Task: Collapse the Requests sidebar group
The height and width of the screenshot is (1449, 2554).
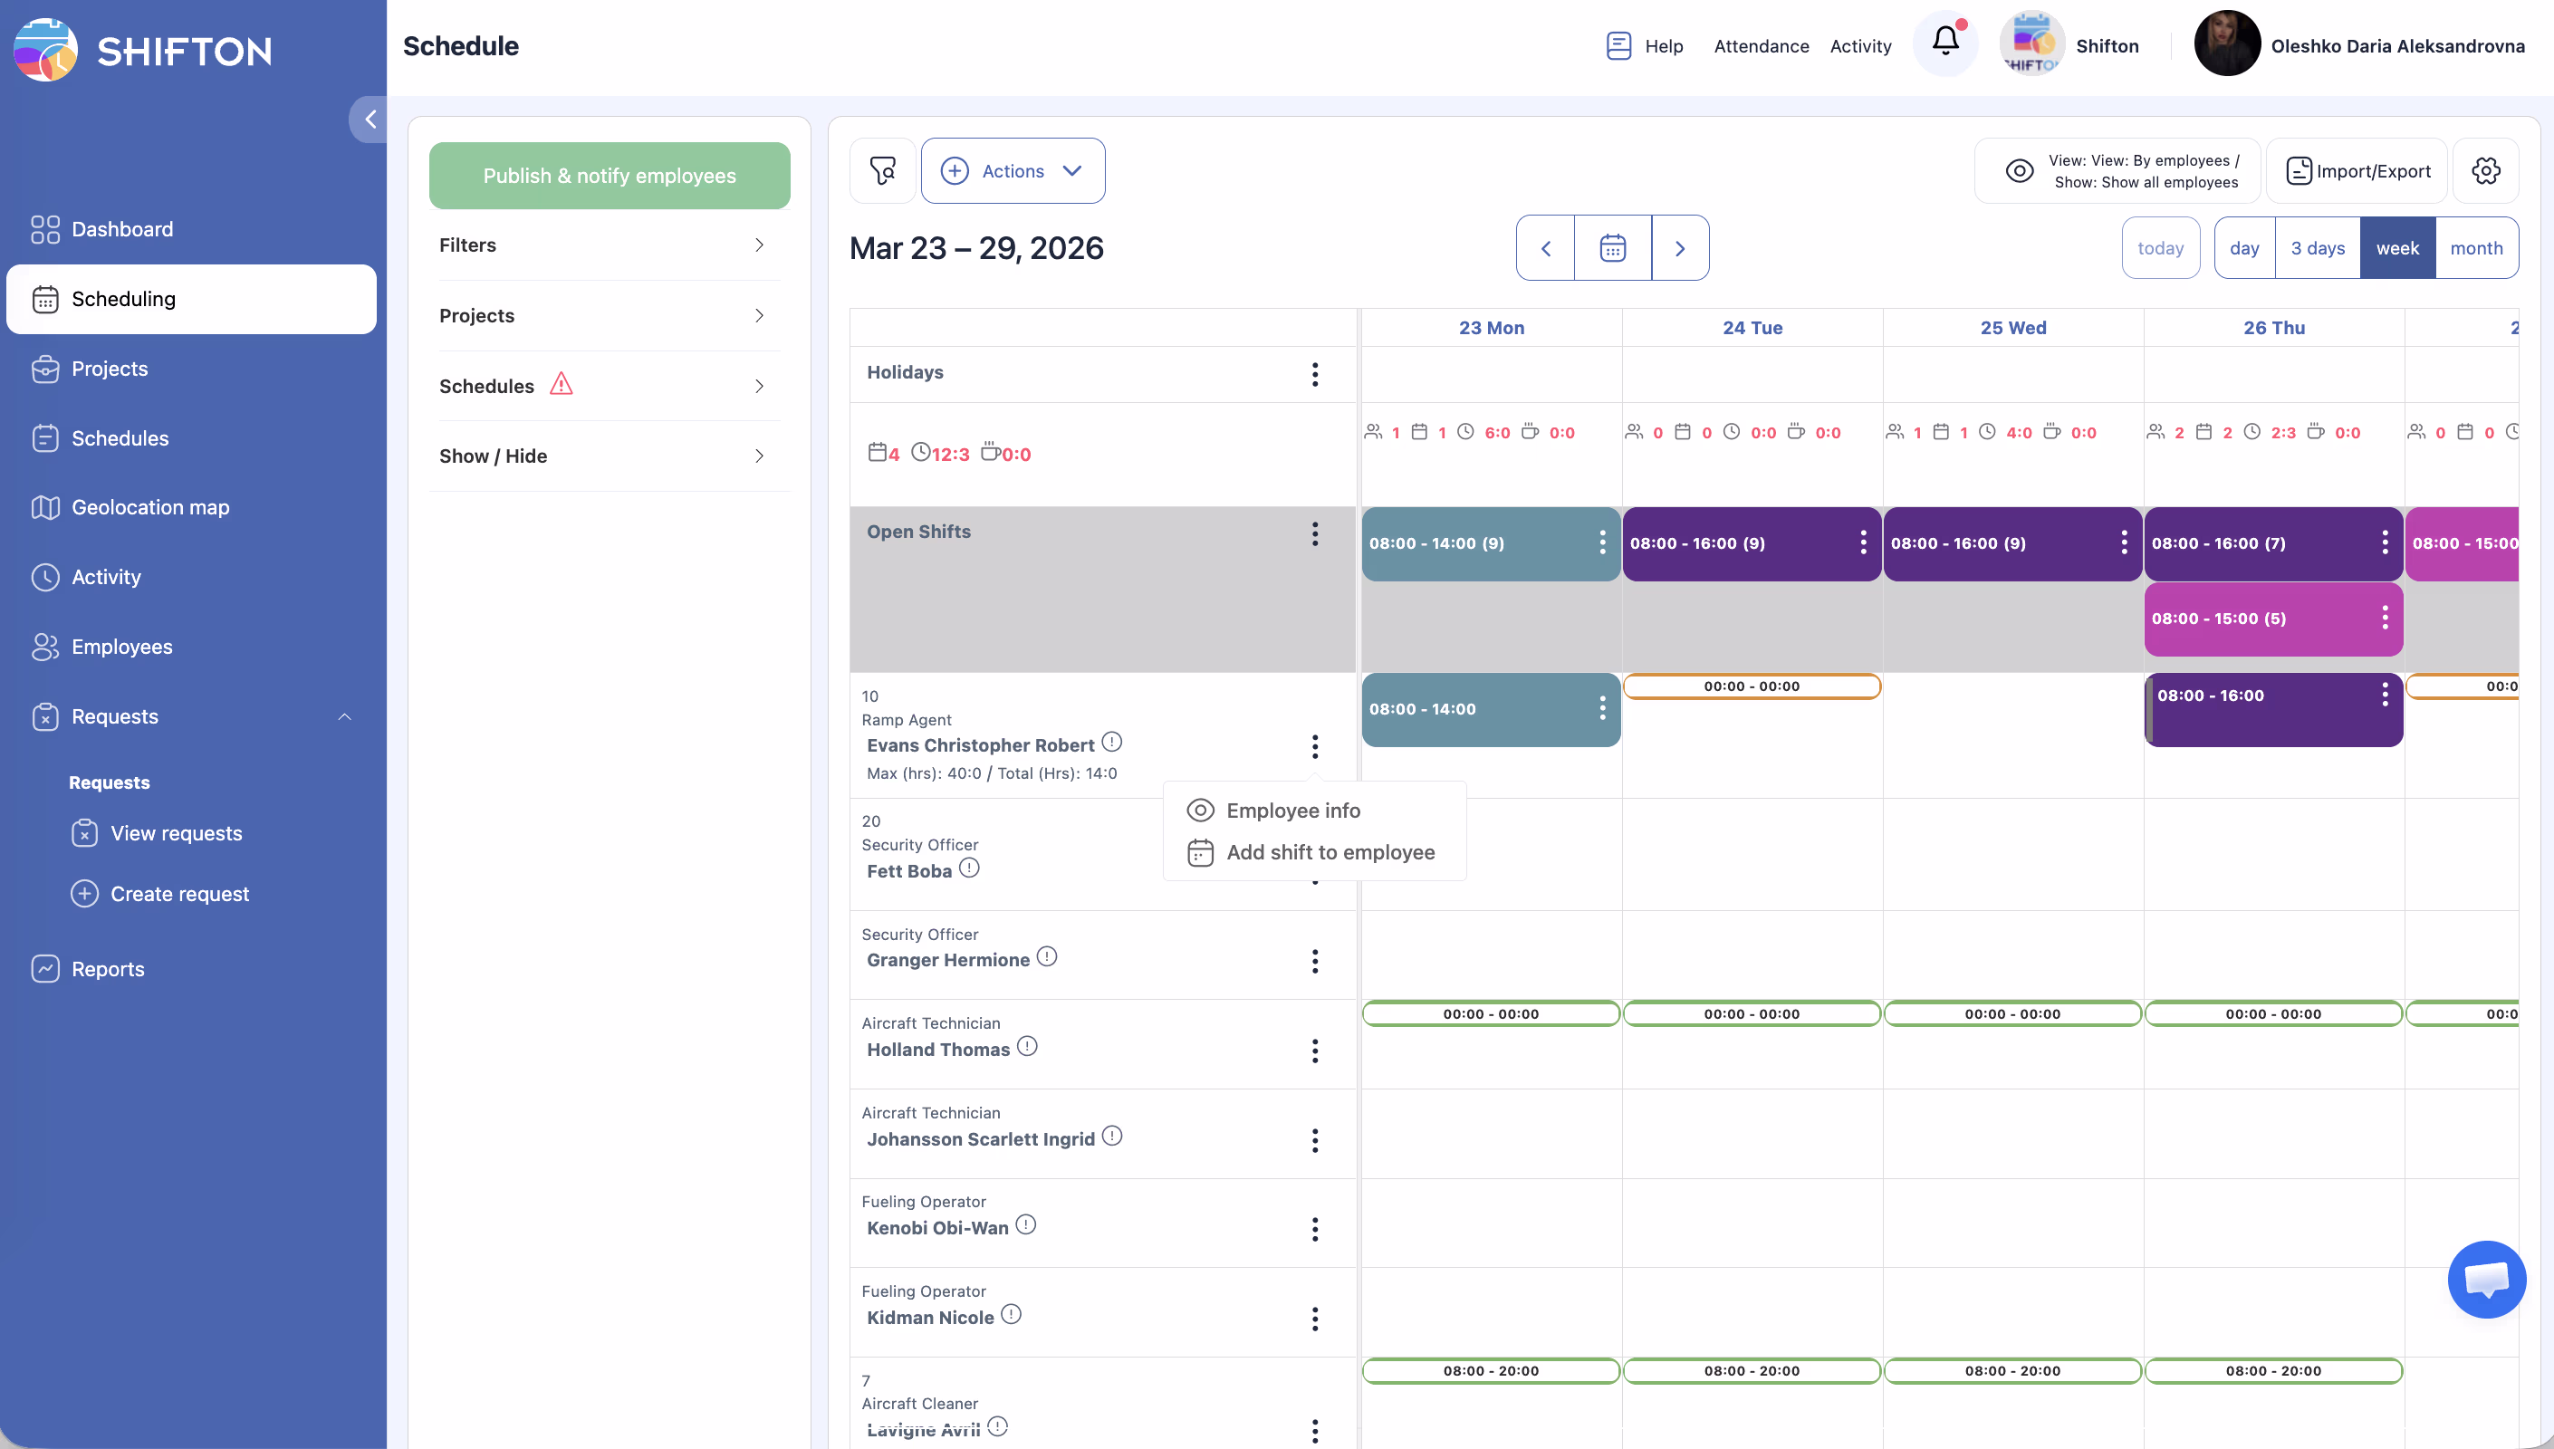Action: point(344,716)
